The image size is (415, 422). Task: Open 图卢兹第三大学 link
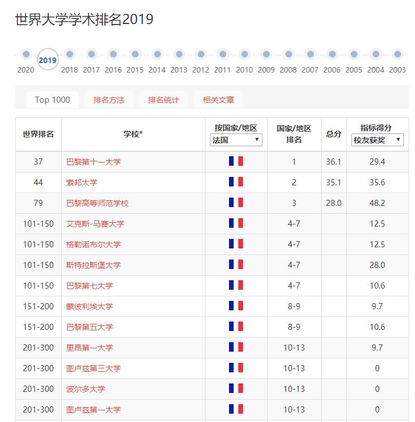point(93,368)
